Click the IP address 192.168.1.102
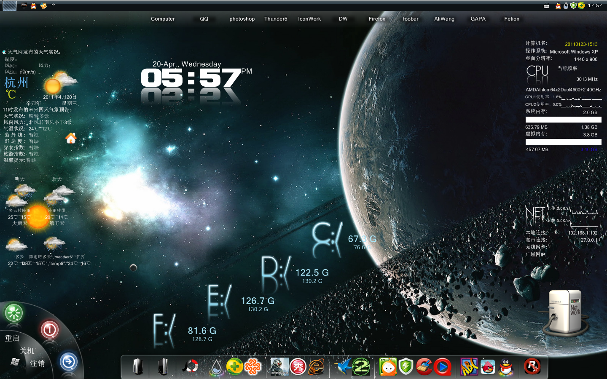607x379 pixels. [583, 233]
